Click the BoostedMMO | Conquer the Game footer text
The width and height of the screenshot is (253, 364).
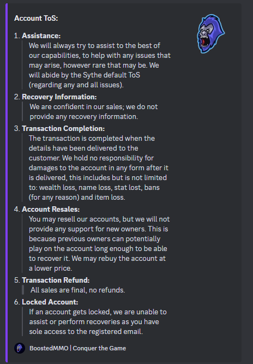(77, 348)
